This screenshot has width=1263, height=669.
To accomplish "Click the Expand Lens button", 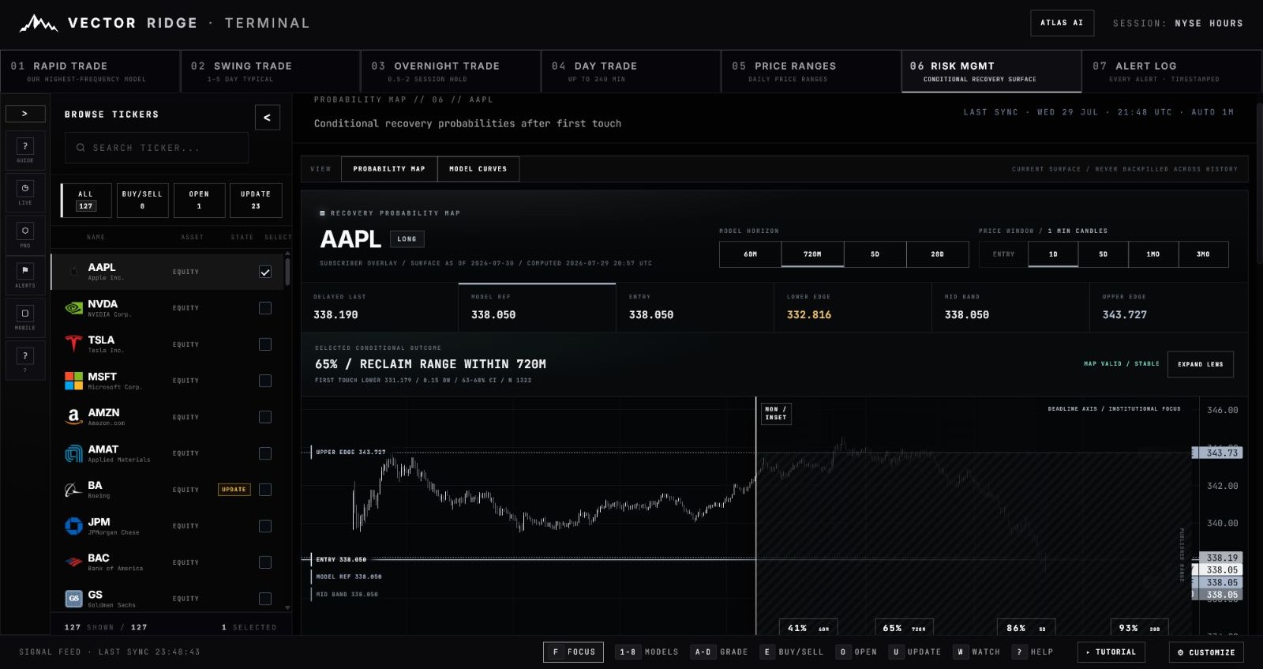I will pos(1201,364).
